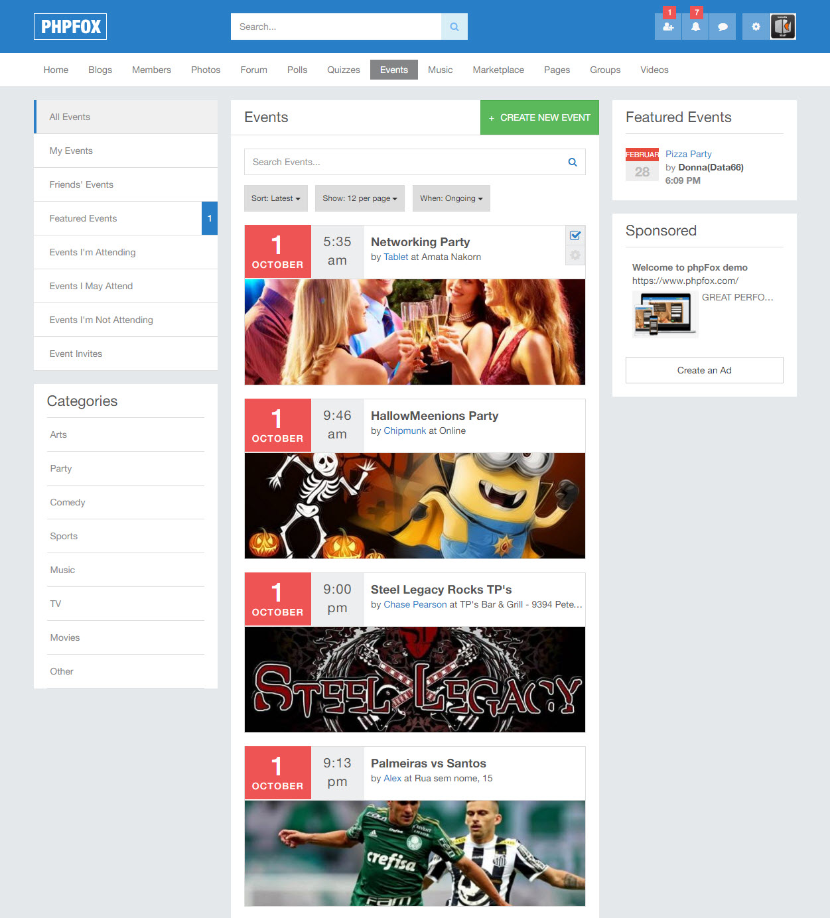This screenshot has height=918, width=830.
Task: Select Events I'm Attending filter
Action: (92, 252)
